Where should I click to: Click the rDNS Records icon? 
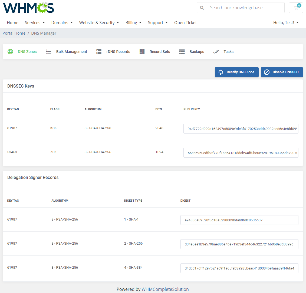coord(98,51)
